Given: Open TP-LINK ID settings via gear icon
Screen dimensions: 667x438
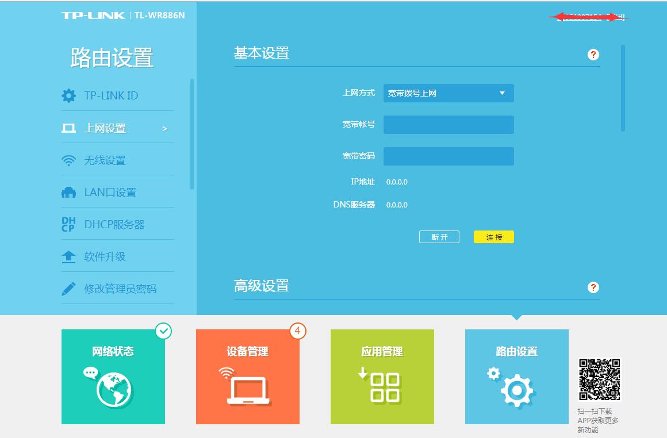Looking at the screenshot, I should pyautogui.click(x=70, y=95).
